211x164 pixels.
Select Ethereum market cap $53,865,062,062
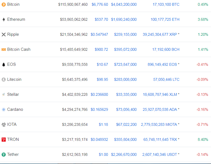pos(74,19)
